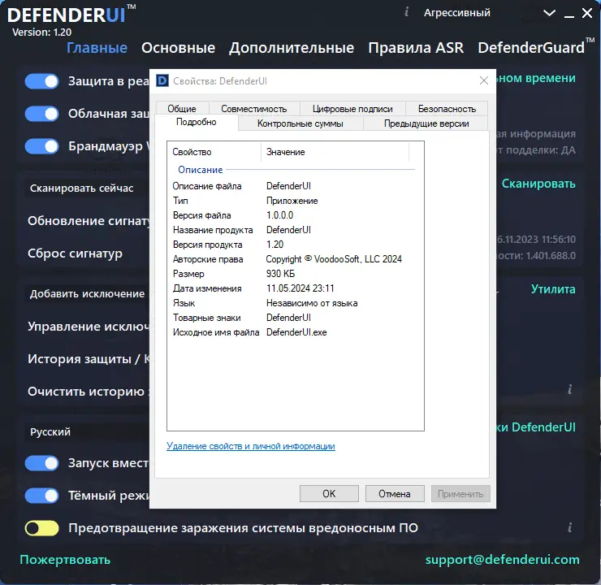Viewport: 601px width, 585px height.
Task: Open Предыдущие версии tab
Action: click(426, 123)
